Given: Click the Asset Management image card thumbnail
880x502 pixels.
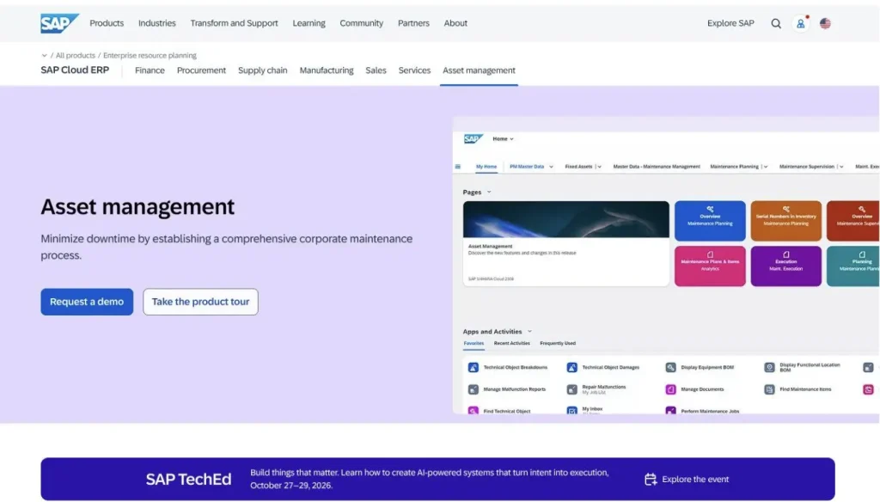Looking at the screenshot, I should (565, 219).
